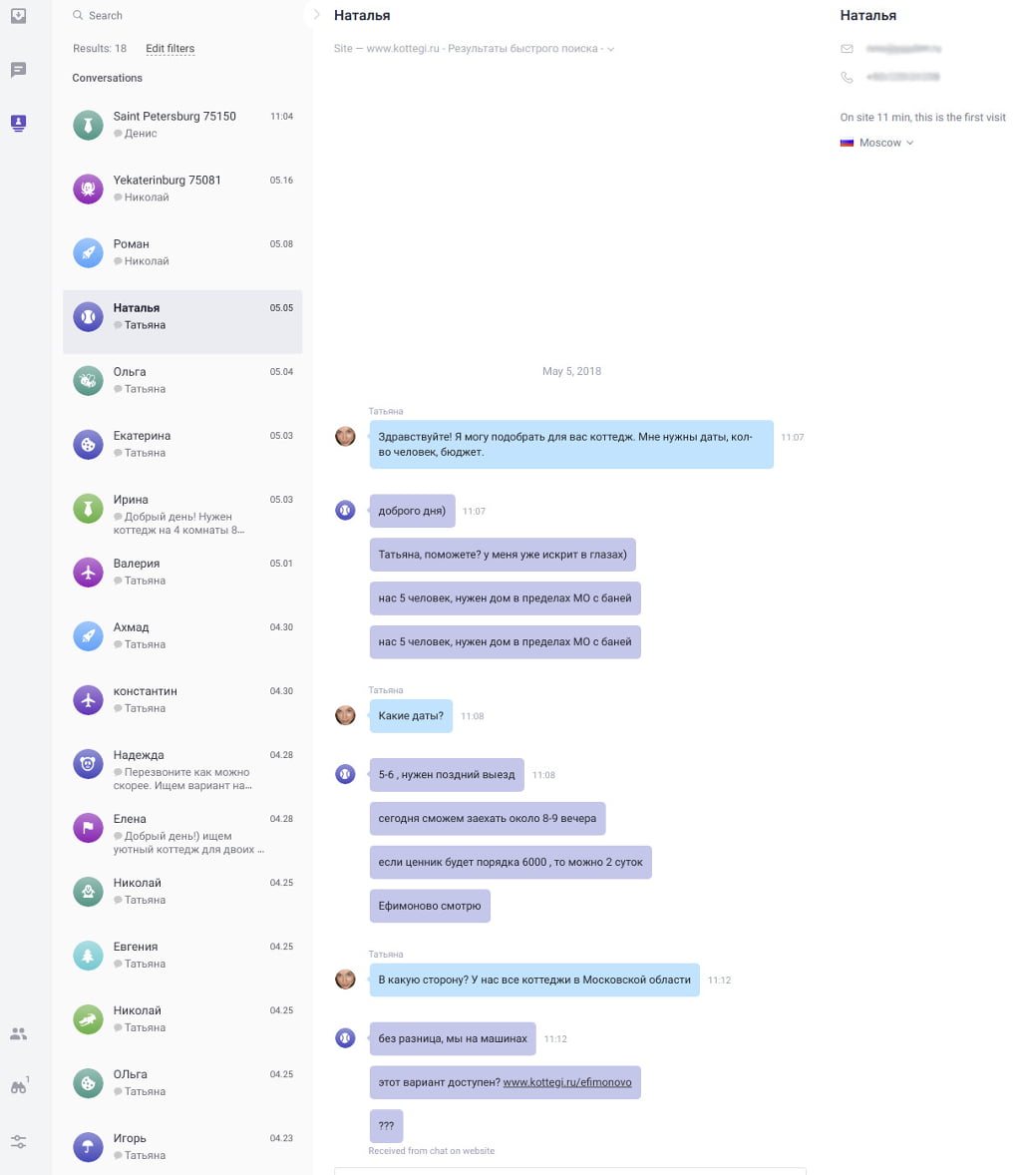Click the Edit filters link
The height and width of the screenshot is (1175, 1026).
point(170,48)
